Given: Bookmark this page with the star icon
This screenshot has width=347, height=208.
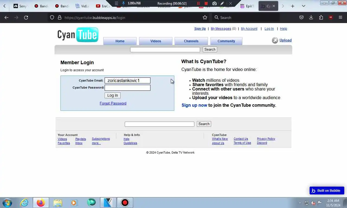Looking at the screenshot, I should [205, 18].
